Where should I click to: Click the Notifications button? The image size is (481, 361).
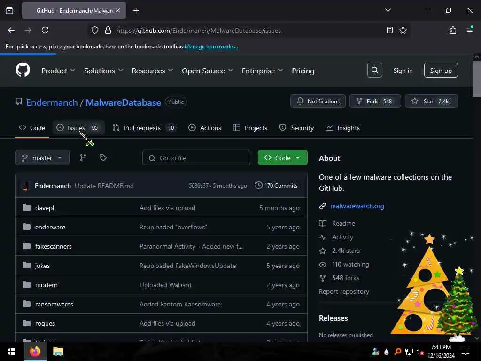(318, 102)
